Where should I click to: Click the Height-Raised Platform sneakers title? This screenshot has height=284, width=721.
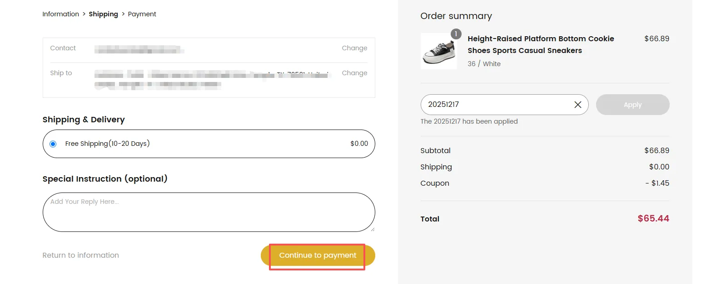point(541,44)
